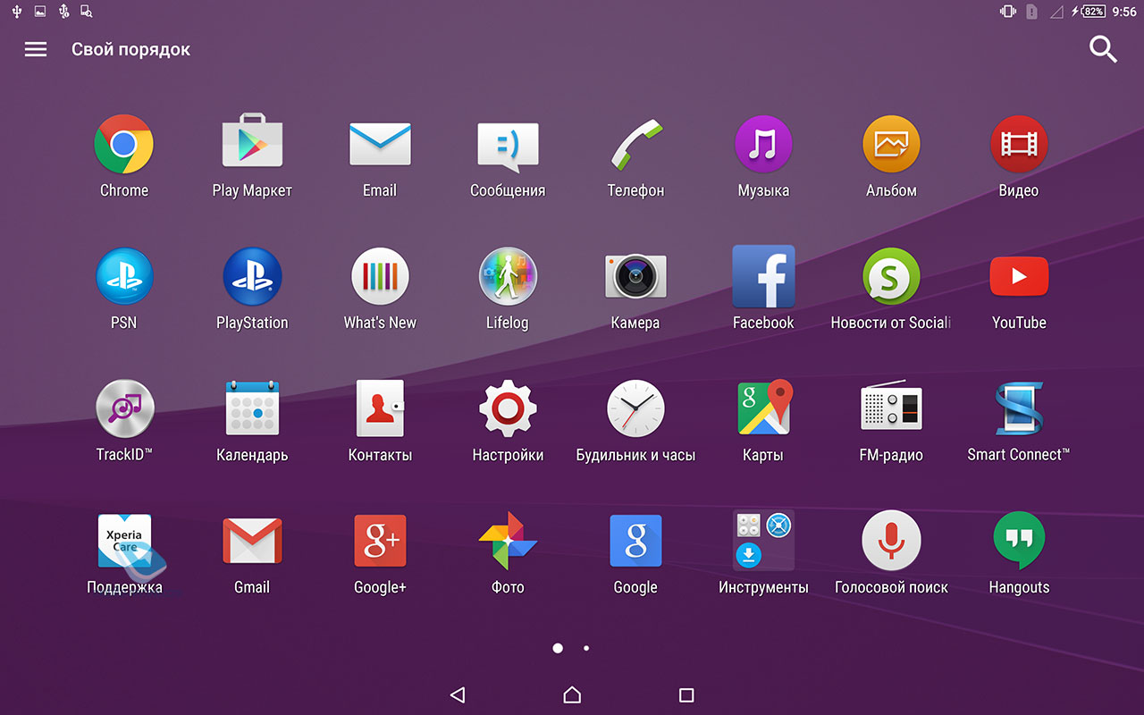Open the Камера app

(635, 276)
